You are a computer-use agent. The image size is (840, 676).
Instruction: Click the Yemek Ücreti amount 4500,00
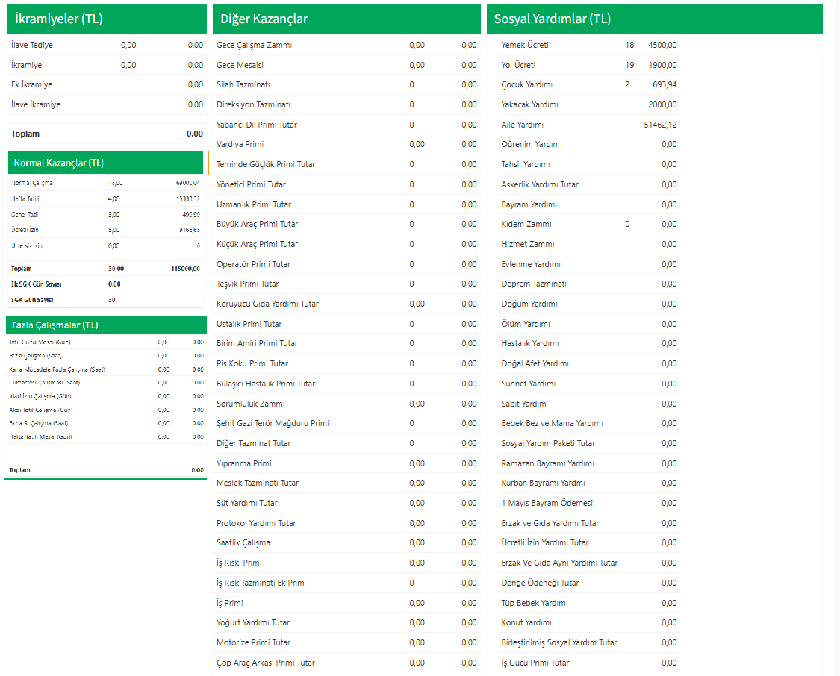click(663, 45)
